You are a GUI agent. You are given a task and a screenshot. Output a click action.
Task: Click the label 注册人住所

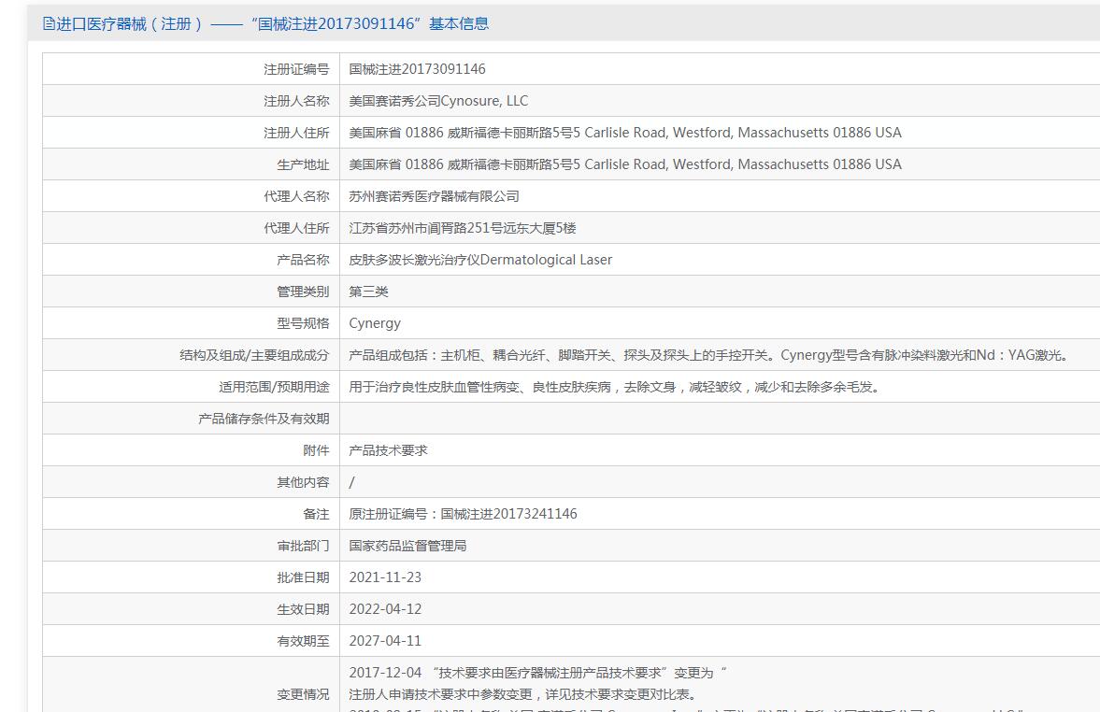(296, 133)
